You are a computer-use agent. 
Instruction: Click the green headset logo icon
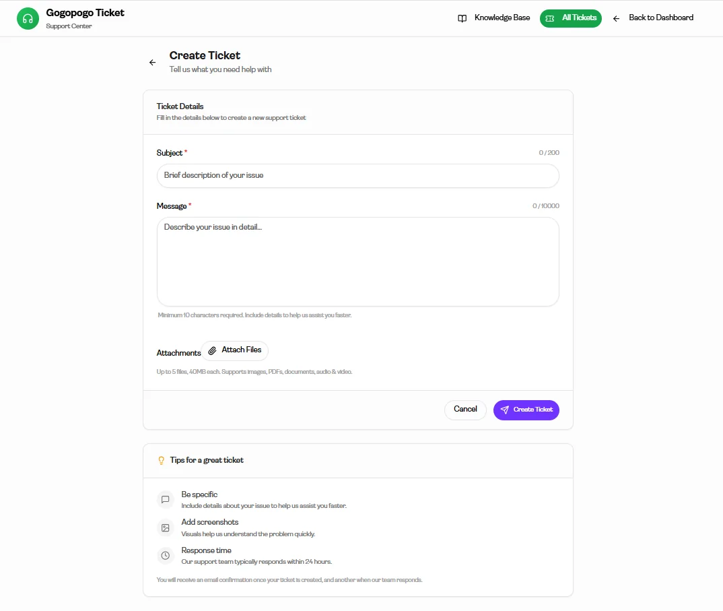click(28, 18)
